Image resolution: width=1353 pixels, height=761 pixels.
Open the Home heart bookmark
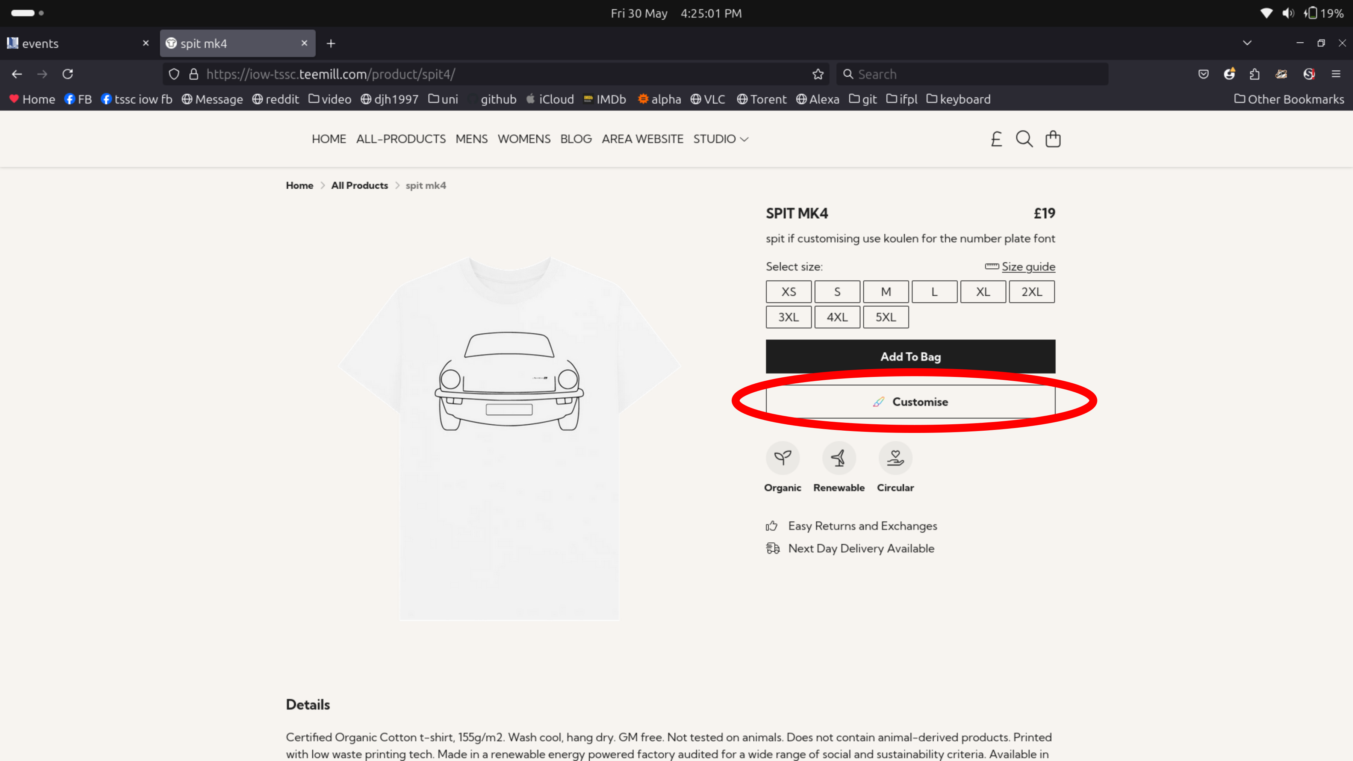point(32,99)
